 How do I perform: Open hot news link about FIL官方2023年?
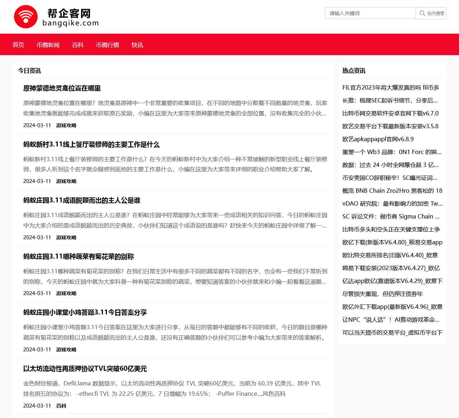click(x=391, y=88)
